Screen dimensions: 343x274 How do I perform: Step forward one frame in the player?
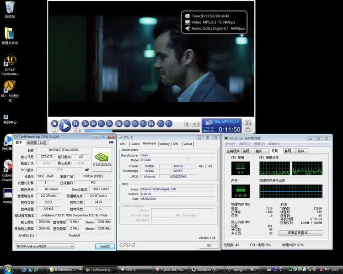pos(109,124)
